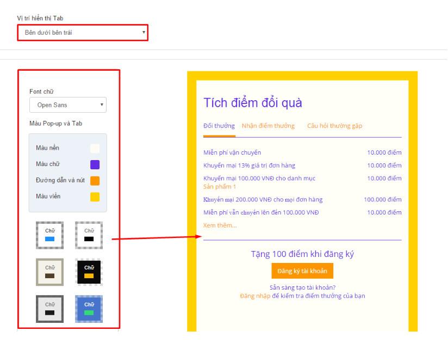Click the "Sản phẩm 1" category link

[220, 187]
